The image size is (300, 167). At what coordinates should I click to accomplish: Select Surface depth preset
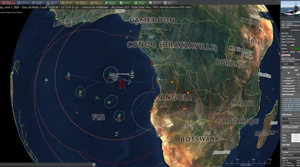pos(289,78)
